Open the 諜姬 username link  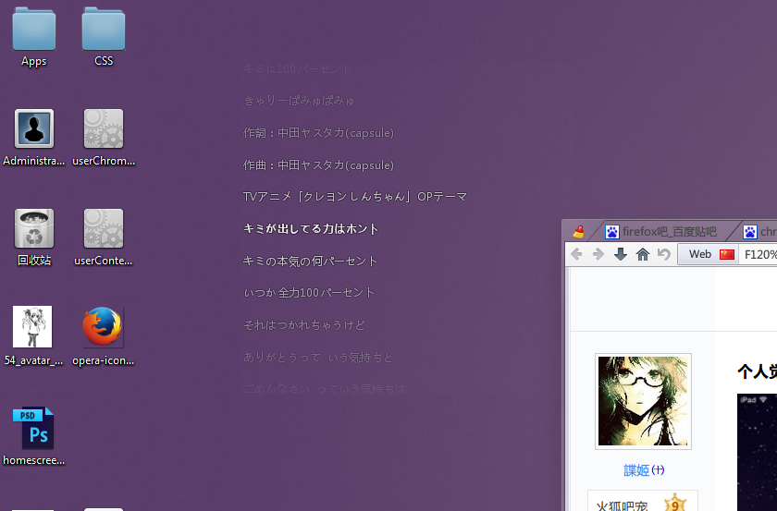[x=636, y=470]
